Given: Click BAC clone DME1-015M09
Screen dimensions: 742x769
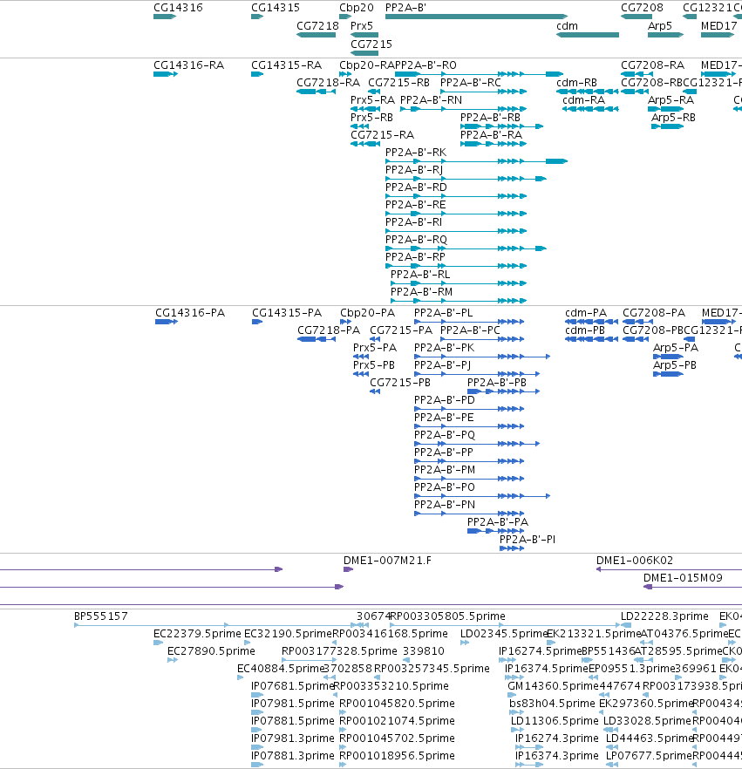Looking at the screenshot, I should (692, 587).
